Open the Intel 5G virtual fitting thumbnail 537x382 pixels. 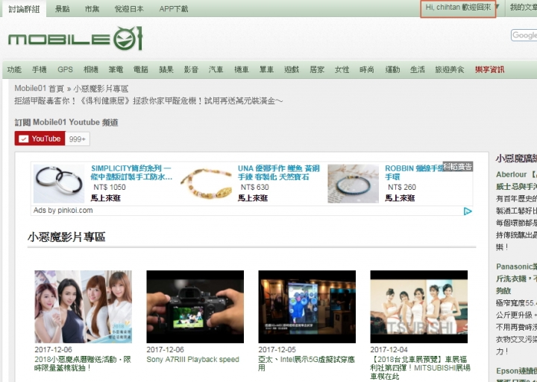tap(307, 307)
